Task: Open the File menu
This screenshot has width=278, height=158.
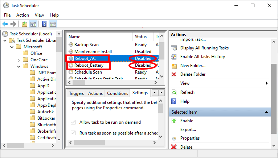Action: (x=7, y=15)
